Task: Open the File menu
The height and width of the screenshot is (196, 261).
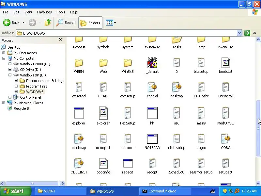Action: pyautogui.click(x=6, y=12)
